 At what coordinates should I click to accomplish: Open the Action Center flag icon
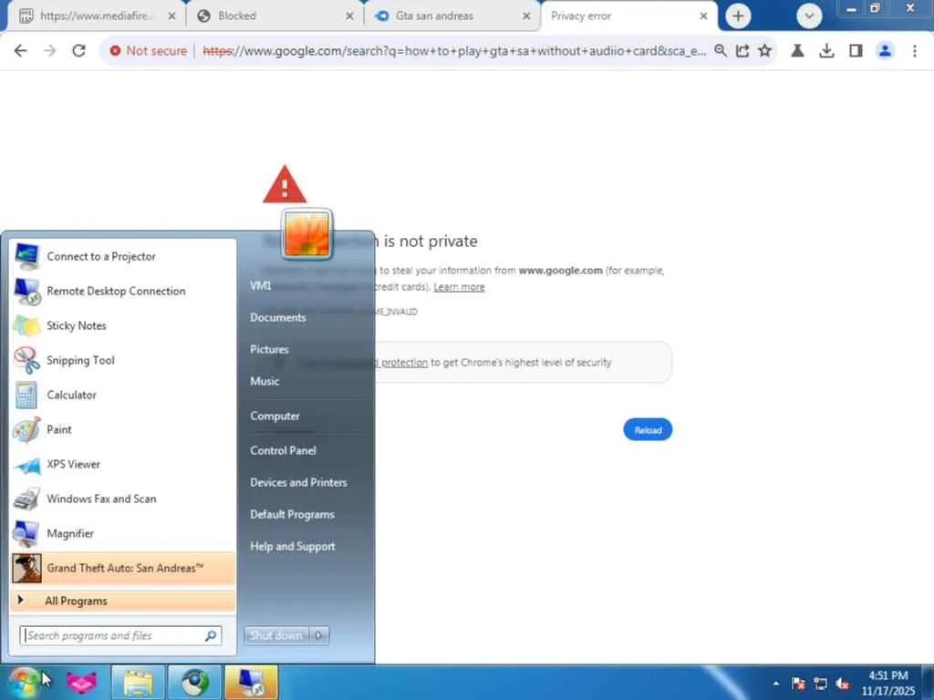(799, 684)
